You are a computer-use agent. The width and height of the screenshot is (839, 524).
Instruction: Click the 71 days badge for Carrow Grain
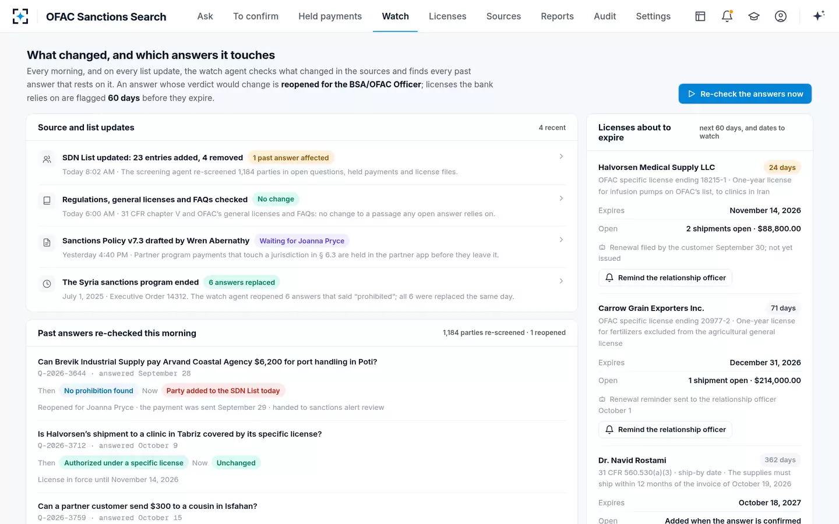pos(783,308)
